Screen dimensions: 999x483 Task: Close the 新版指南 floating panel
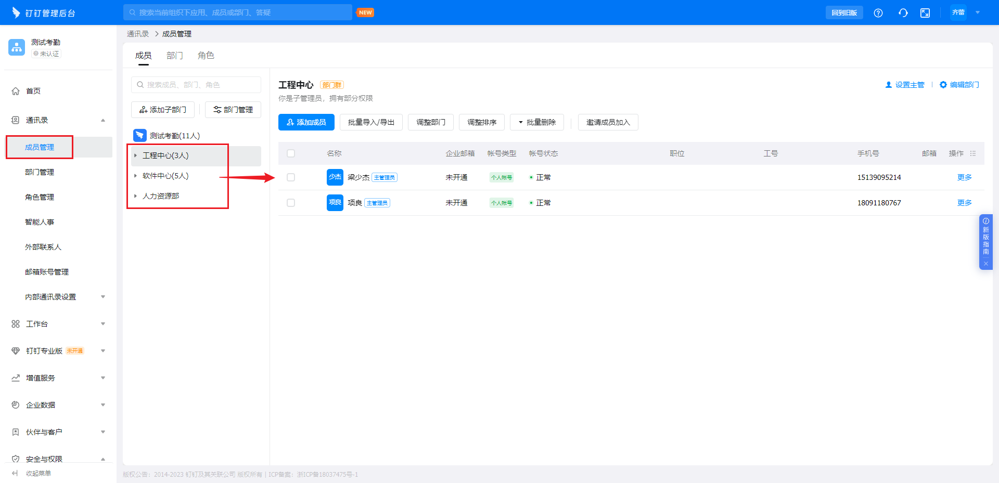[986, 264]
